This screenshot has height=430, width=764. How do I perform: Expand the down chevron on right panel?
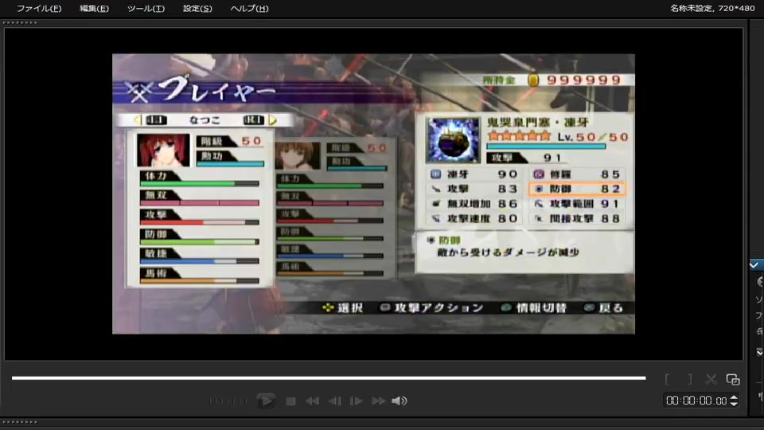(759, 352)
